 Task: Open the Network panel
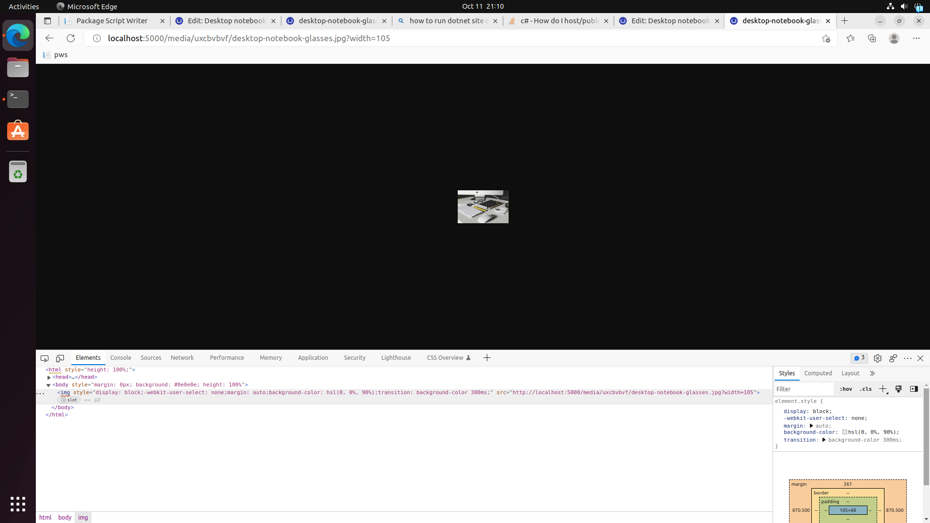(182, 357)
